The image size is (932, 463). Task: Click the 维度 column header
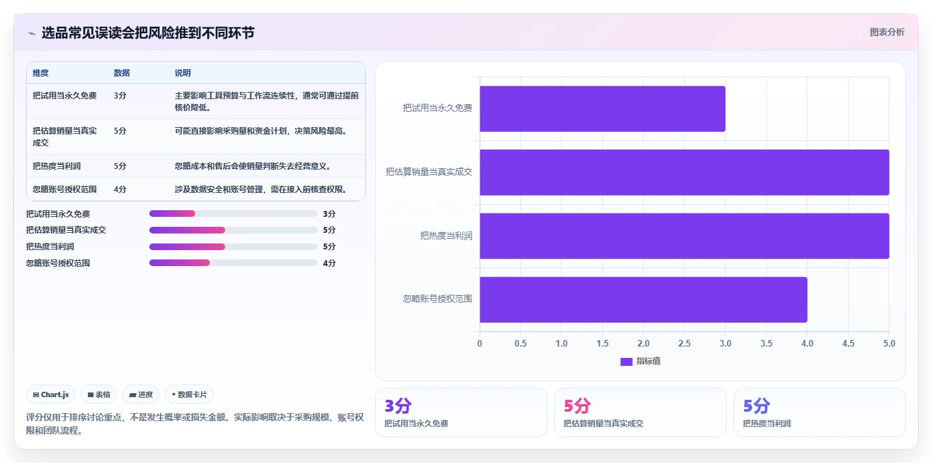[41, 73]
